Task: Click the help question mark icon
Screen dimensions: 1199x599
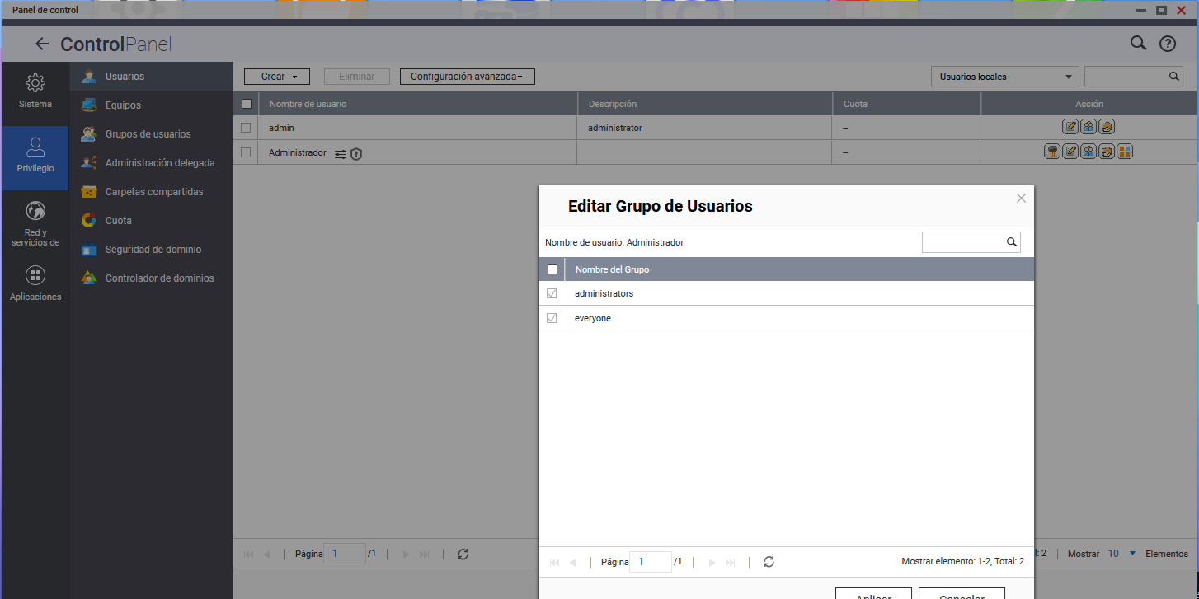Action: [1168, 44]
